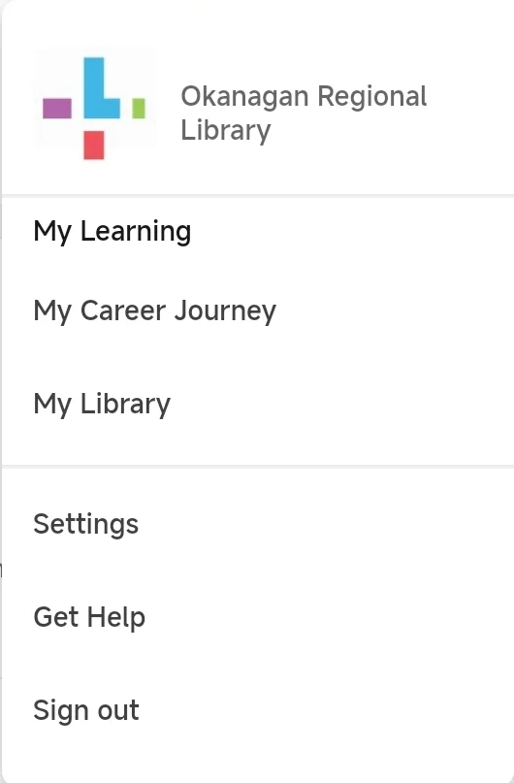
Task: Open Settings from the account menu
Action: (86, 524)
